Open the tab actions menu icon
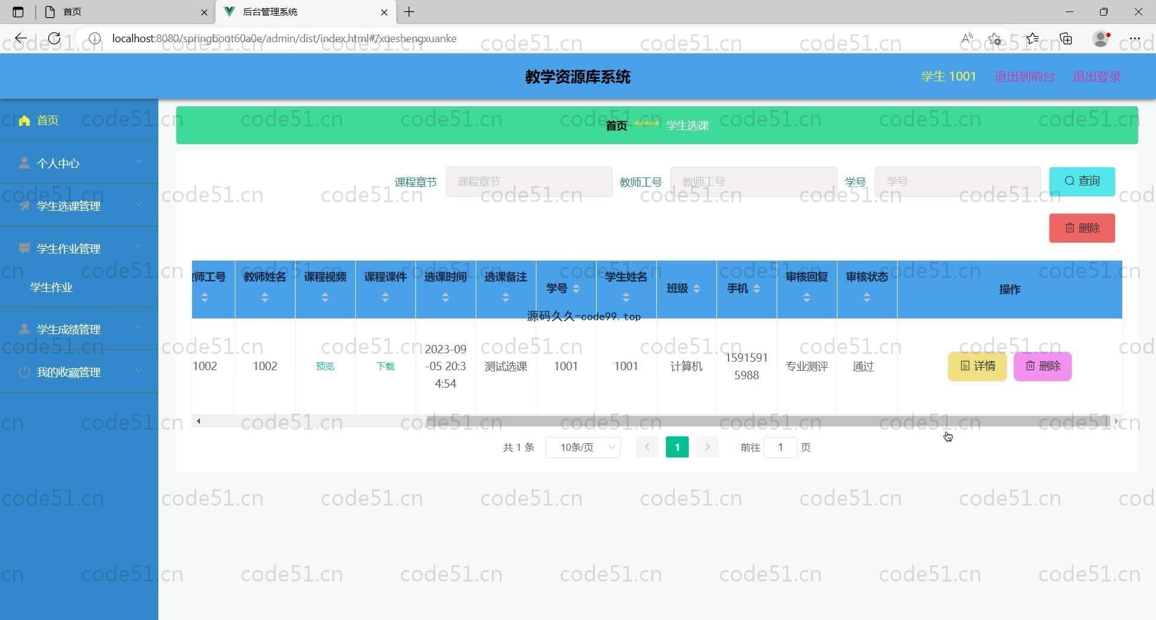 [x=18, y=12]
